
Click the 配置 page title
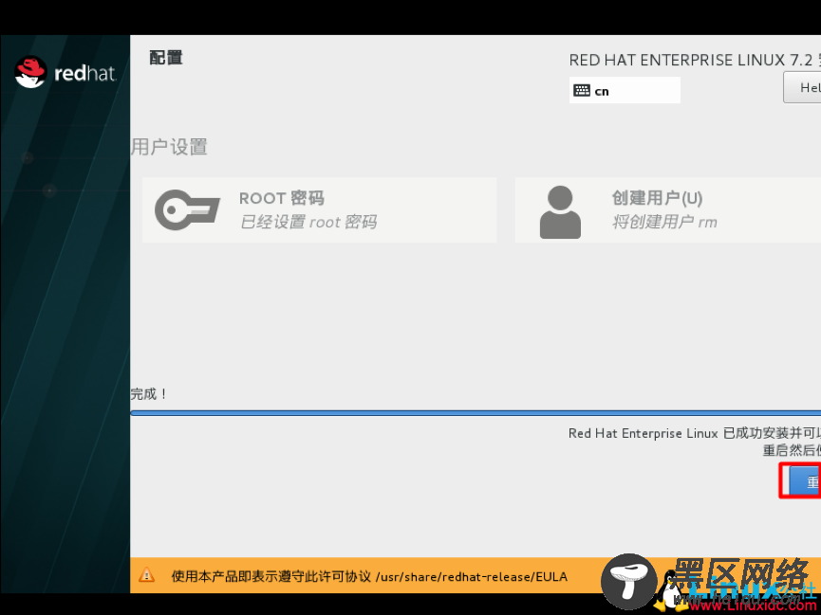click(166, 58)
